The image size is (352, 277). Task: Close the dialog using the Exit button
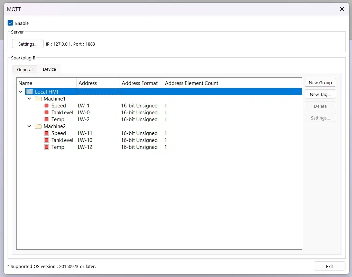[329, 266]
